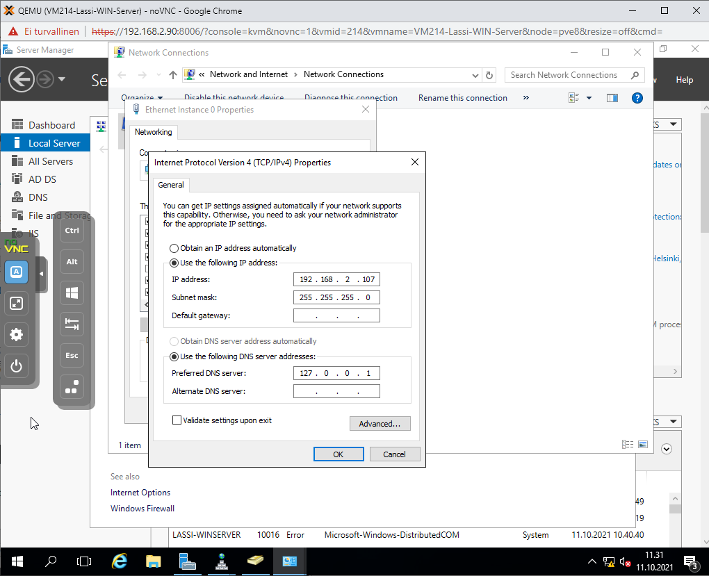Select Local Server in Server Manager
The height and width of the screenshot is (576, 709).
pos(45,143)
